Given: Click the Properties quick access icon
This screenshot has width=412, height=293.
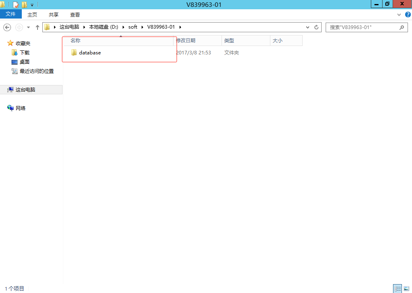Looking at the screenshot, I should click(x=16, y=4).
